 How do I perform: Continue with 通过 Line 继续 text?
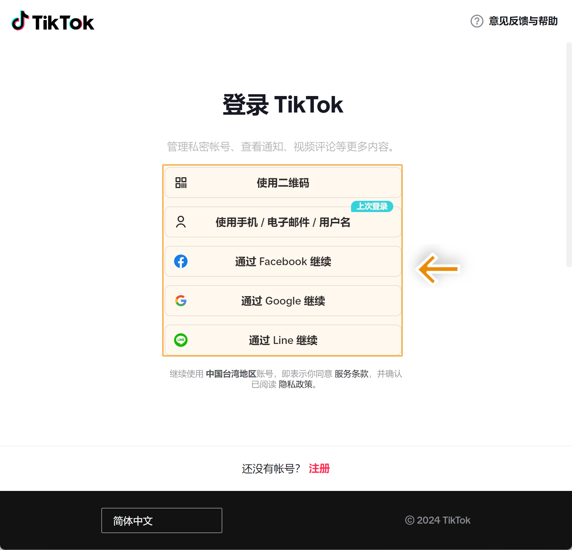(x=283, y=340)
